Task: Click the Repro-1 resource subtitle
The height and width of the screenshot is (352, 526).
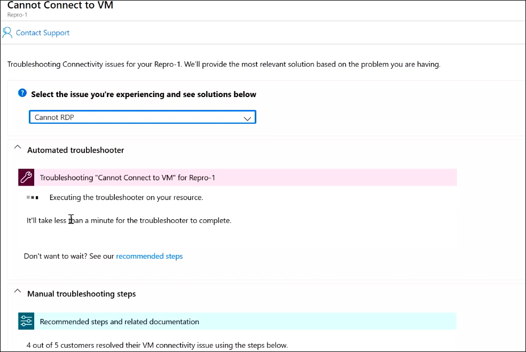Action: coord(17,15)
